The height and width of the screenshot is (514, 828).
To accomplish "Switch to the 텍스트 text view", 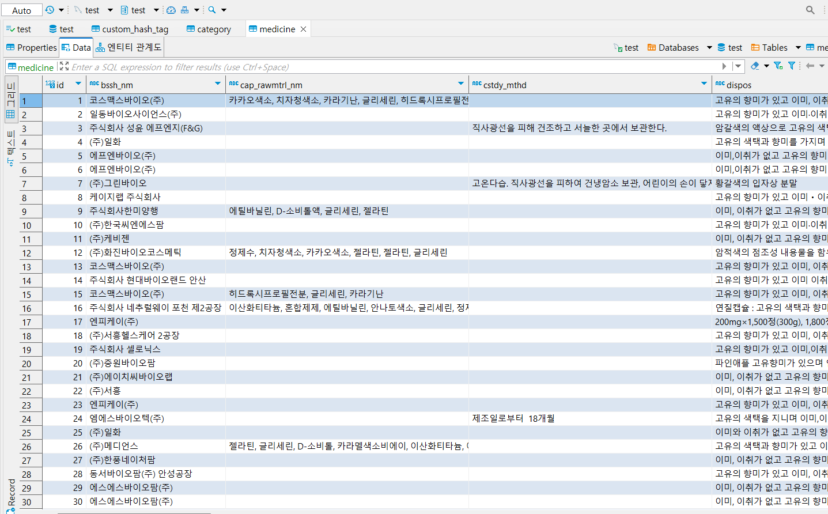I will coord(10,149).
